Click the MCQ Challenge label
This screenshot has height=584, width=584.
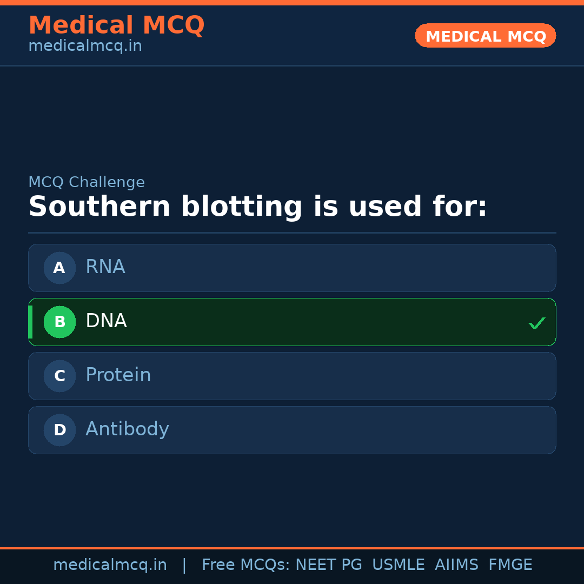pos(87,183)
